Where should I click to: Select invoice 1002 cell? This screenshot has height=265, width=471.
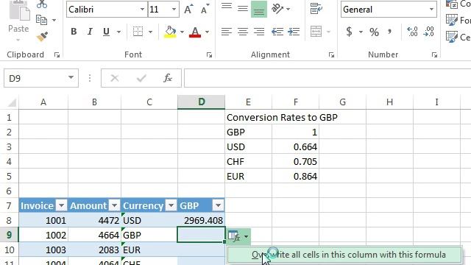(x=43, y=235)
